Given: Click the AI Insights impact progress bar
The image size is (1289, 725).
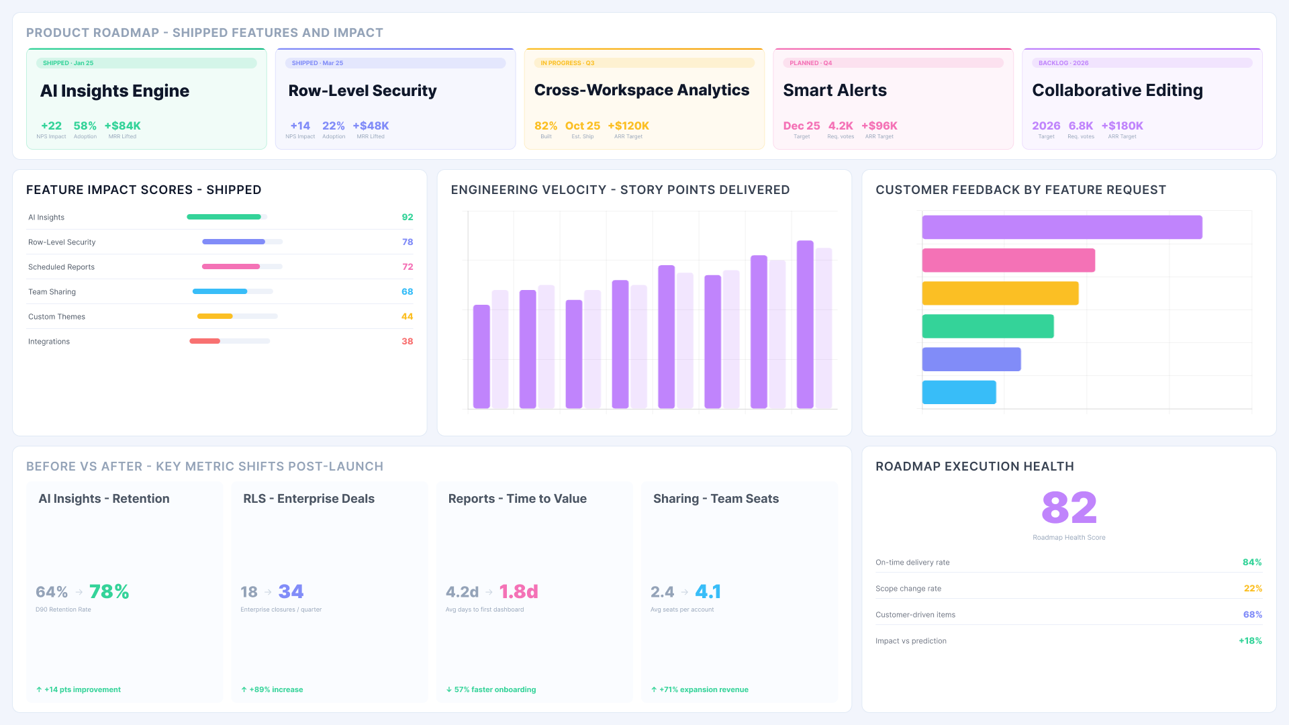Looking at the screenshot, I should (x=227, y=217).
